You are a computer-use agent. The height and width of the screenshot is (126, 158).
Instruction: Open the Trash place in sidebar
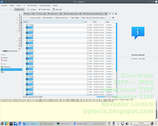pyautogui.click(x=5, y=60)
